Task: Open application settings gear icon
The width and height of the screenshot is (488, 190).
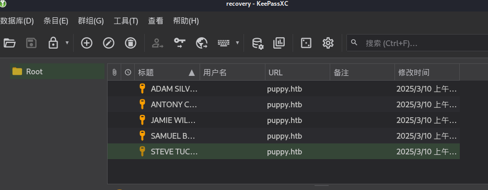Action: coord(328,43)
